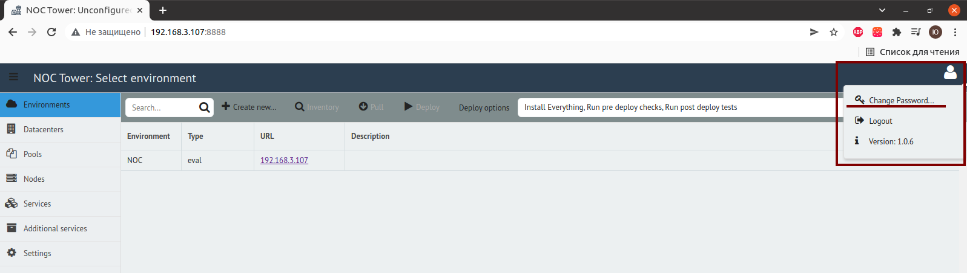Screen dimensions: 967x273
Task: Open Services from the sidebar
Action: pos(61,204)
